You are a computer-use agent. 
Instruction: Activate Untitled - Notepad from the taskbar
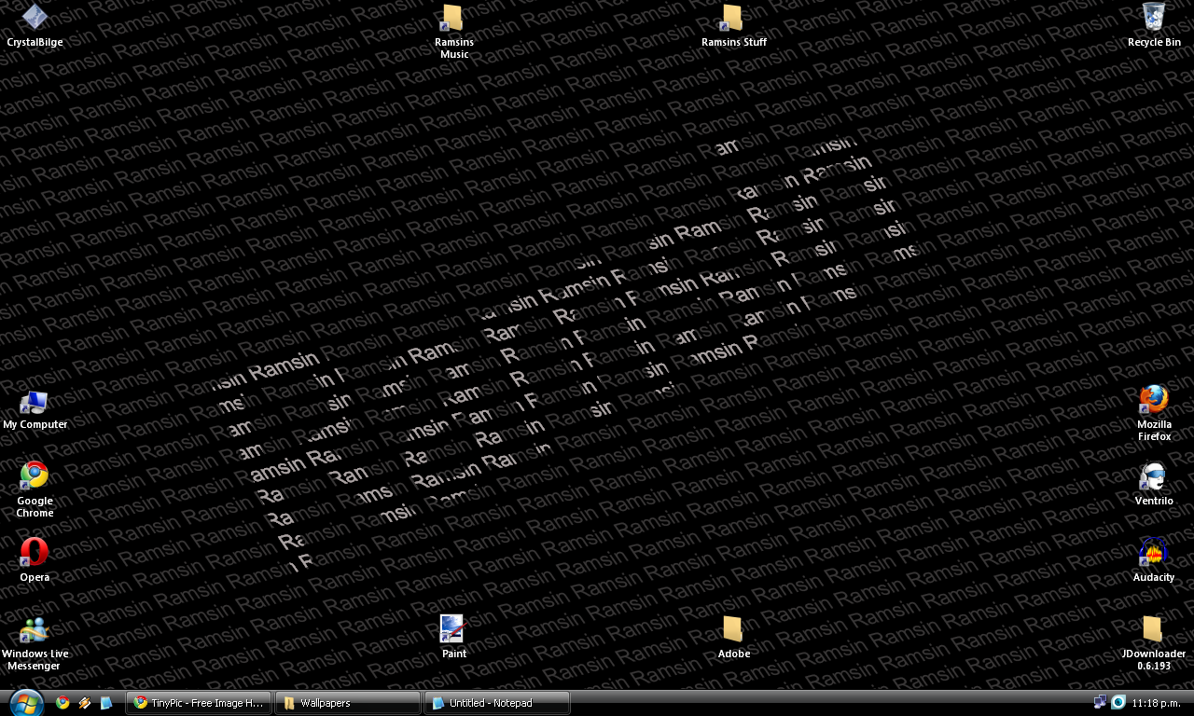(496, 703)
